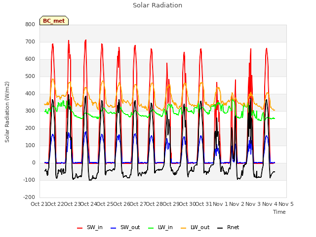Viewport: 316px width, 237px height.
Task: Click the orange LW_out legend swatch
Action: tap(184, 228)
